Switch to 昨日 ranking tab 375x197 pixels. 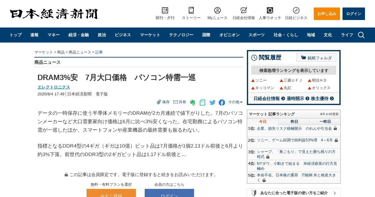click(x=294, y=122)
